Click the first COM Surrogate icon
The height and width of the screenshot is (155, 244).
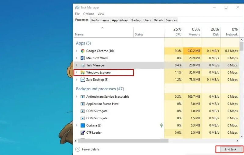[82, 111]
